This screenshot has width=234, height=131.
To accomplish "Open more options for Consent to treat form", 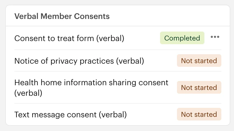I will [215, 37].
